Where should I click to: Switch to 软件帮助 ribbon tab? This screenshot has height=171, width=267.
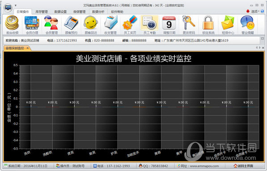[117, 12]
